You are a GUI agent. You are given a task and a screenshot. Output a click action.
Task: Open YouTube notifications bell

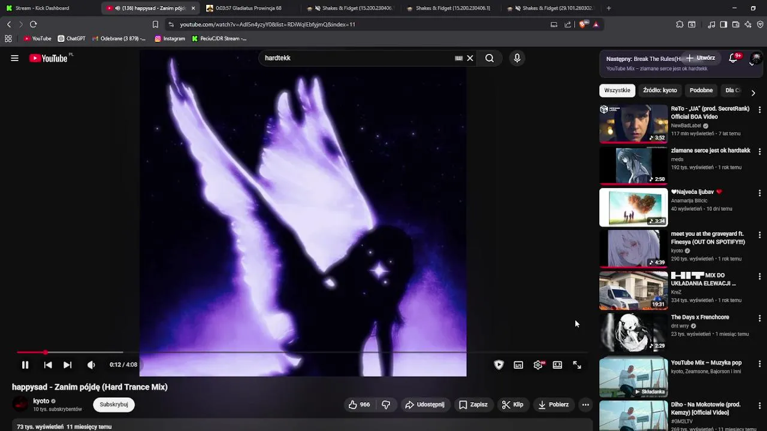[733, 58]
